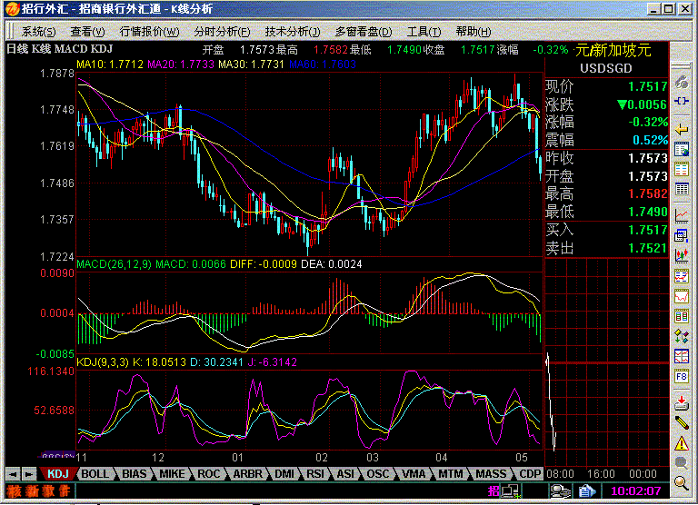Switch to the MASS indicator tab
This screenshot has width=698, height=505.
click(x=491, y=474)
